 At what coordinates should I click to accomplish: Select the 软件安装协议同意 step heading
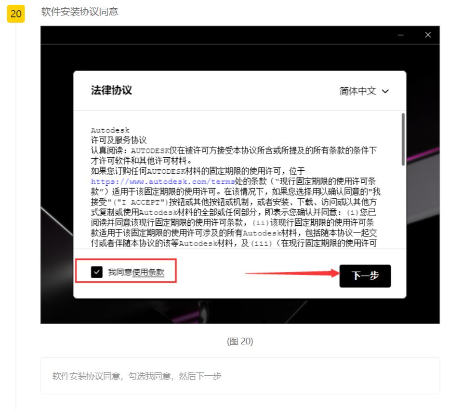coord(80,12)
